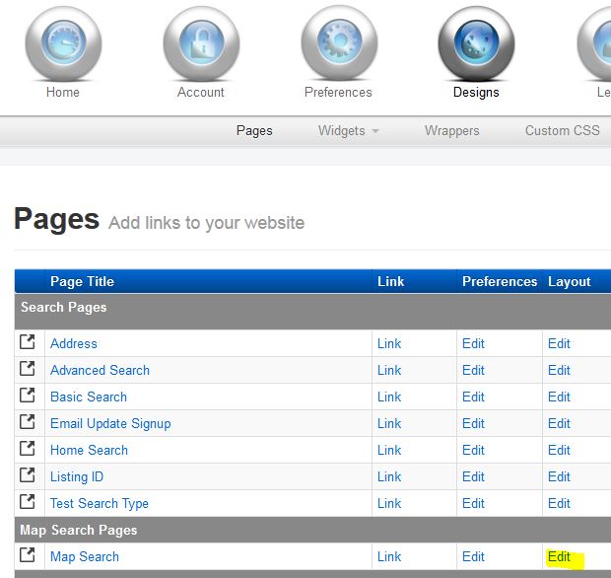Edit Layout for Test Search Type

coord(559,503)
